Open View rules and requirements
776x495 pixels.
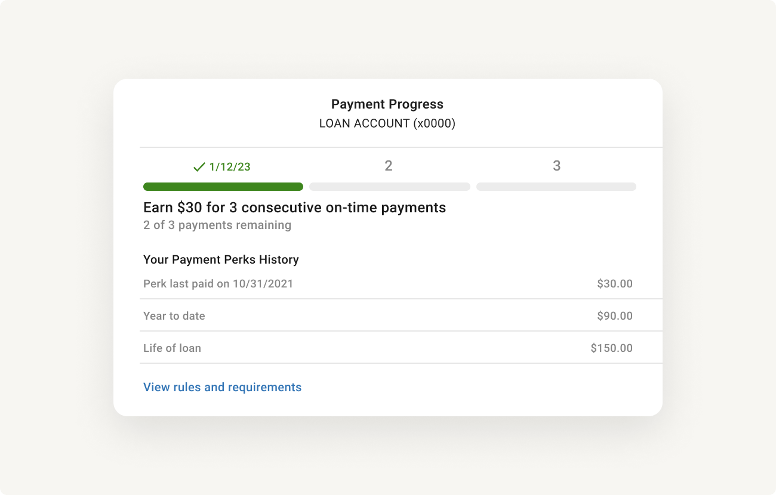pos(222,387)
